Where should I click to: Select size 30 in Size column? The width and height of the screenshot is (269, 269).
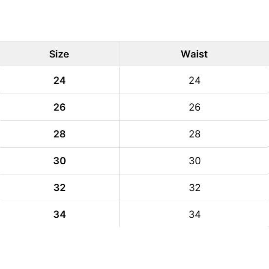pos(59,161)
